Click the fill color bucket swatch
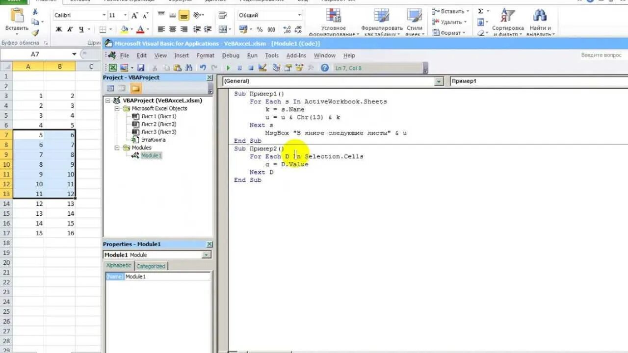 pos(125,29)
